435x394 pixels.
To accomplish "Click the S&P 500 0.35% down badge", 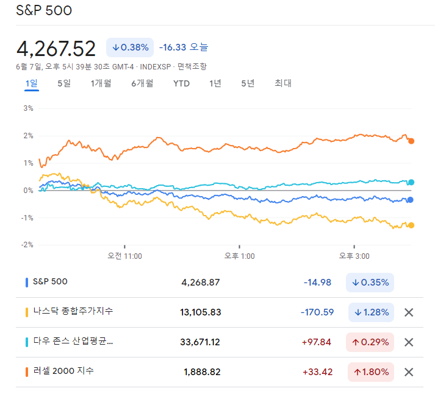I will point(370,283).
